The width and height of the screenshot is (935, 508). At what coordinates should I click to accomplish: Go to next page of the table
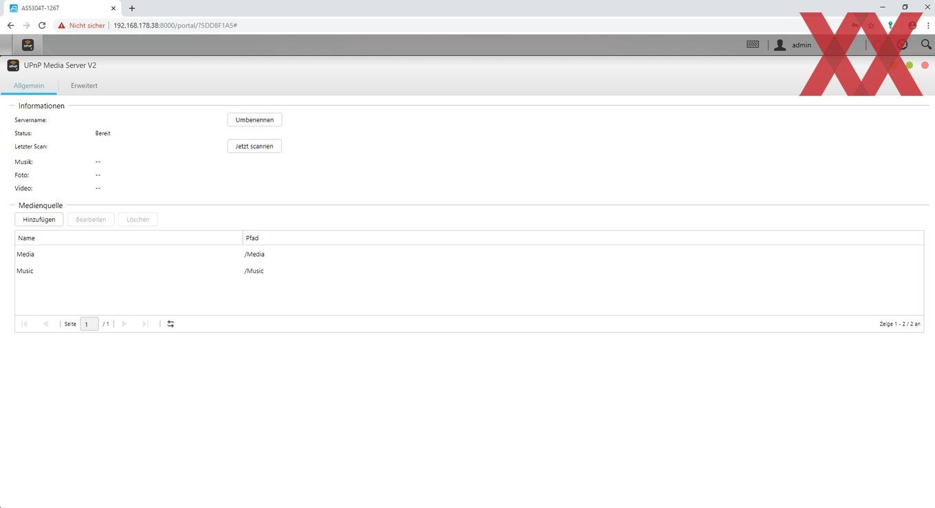124,324
